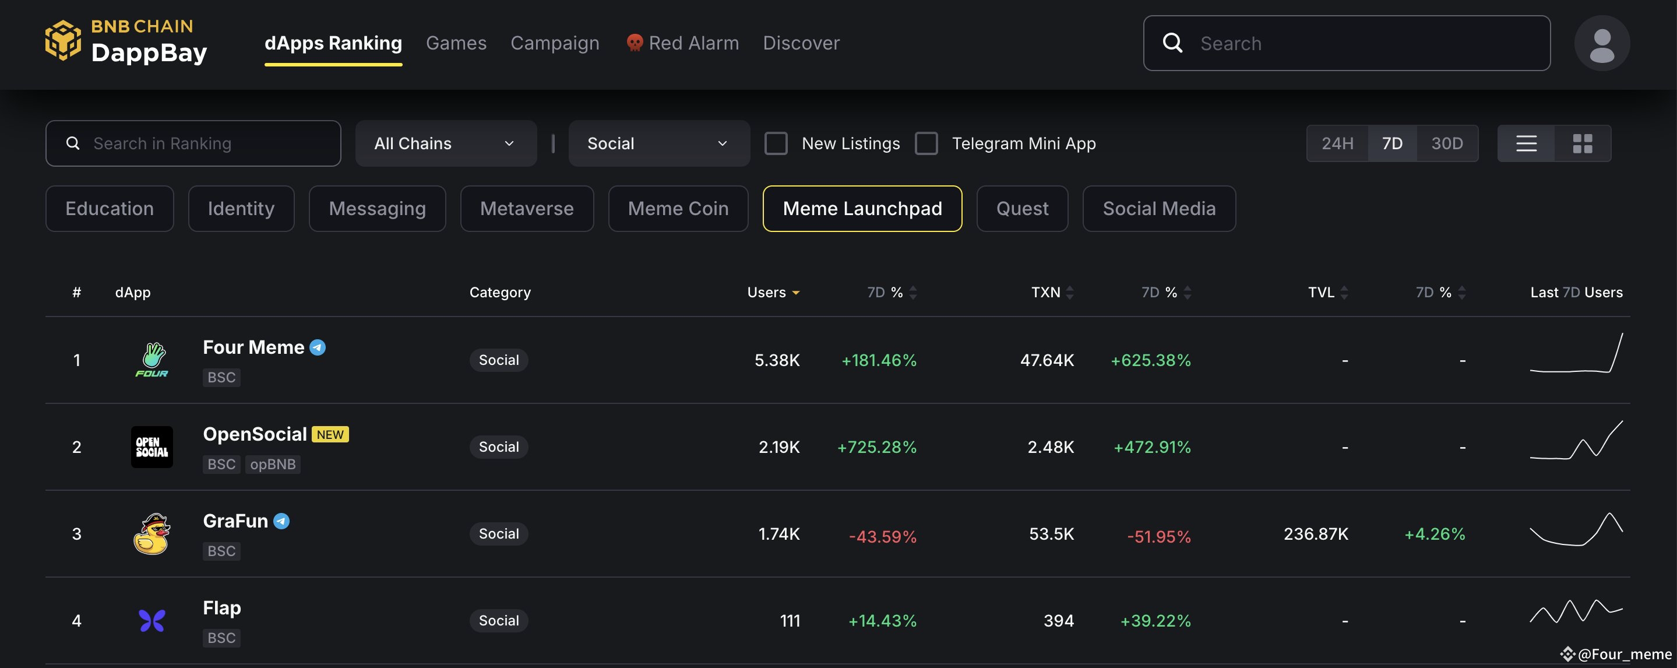Screen dimensions: 1677x668
Task: Go to the Red Alarm tab
Action: point(682,43)
